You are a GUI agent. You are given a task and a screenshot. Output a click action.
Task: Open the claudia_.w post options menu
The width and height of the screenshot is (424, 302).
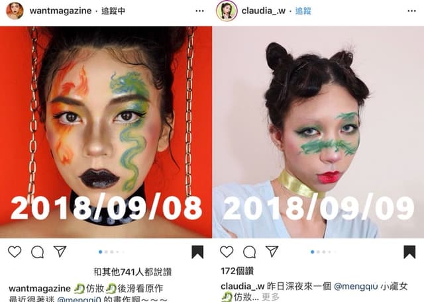tap(411, 11)
